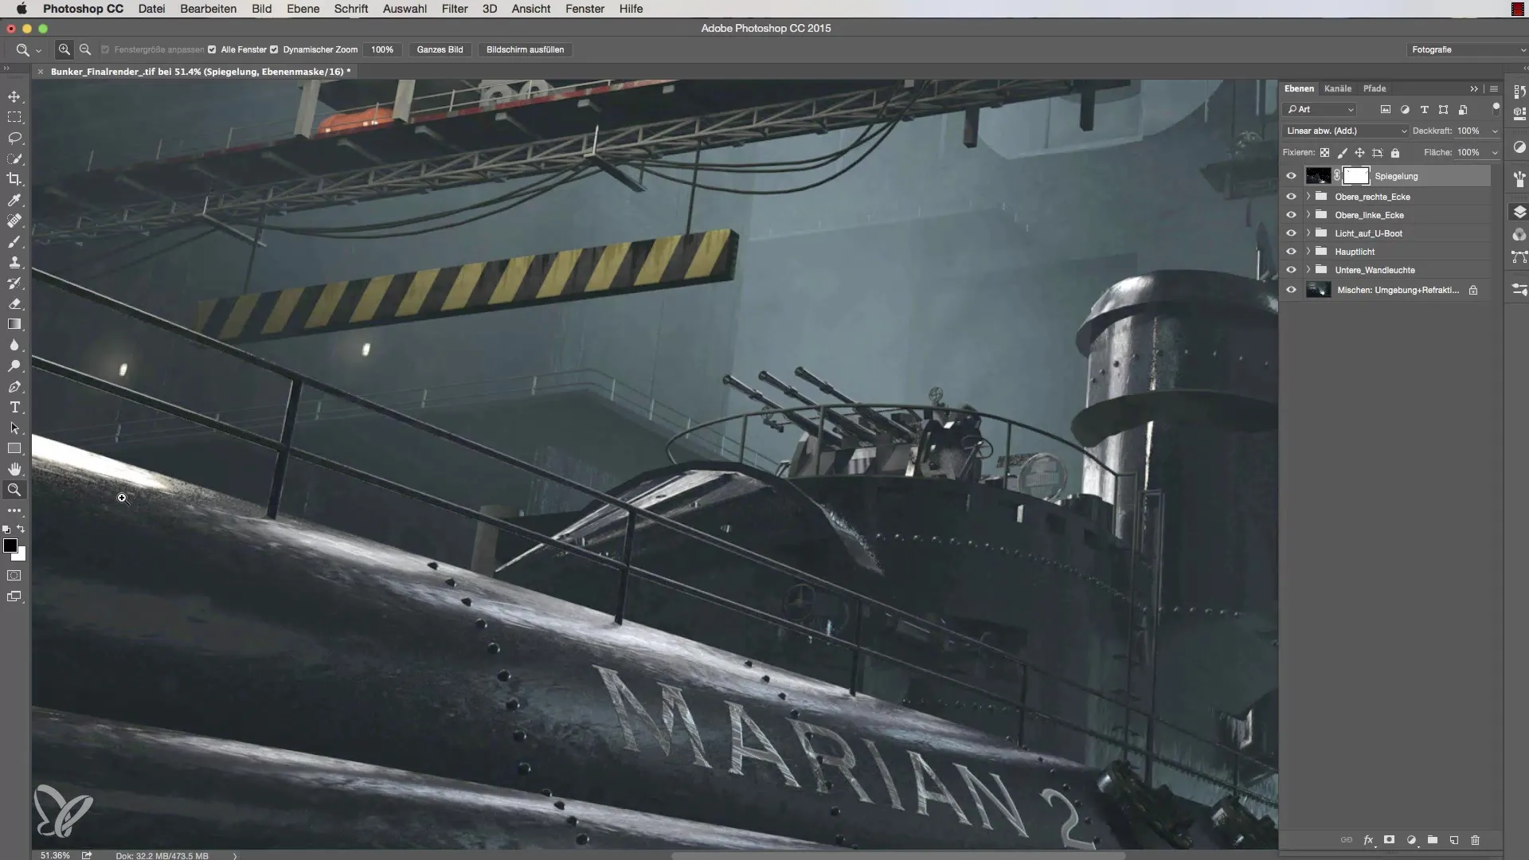The height and width of the screenshot is (860, 1529).
Task: Click Zoom Out mode icon in options bar
Action: coord(85,49)
